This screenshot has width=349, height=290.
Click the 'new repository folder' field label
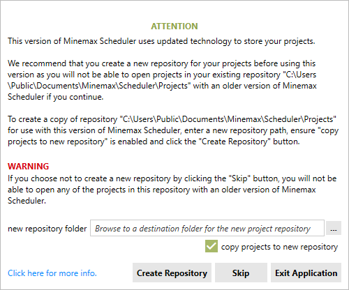(x=47, y=229)
